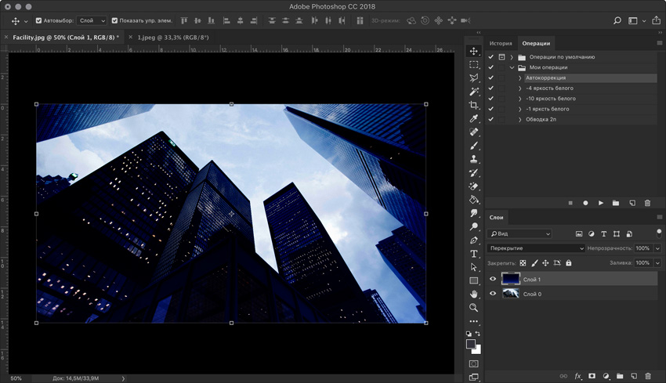Viewport: 666px width, 383px height.
Task: Delete layer using the Layers panel trash icon
Action: (x=647, y=376)
